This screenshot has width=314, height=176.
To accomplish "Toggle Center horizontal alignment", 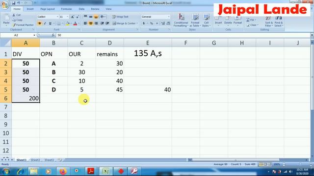I will pyautogui.click(x=91, y=23).
